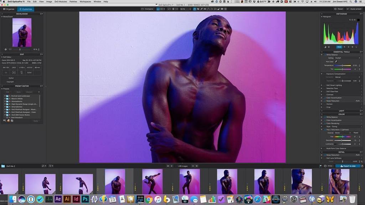Screen dimensions: 365x205
Task: Switch to single image view mode
Action: pyautogui.click(x=158, y=9)
